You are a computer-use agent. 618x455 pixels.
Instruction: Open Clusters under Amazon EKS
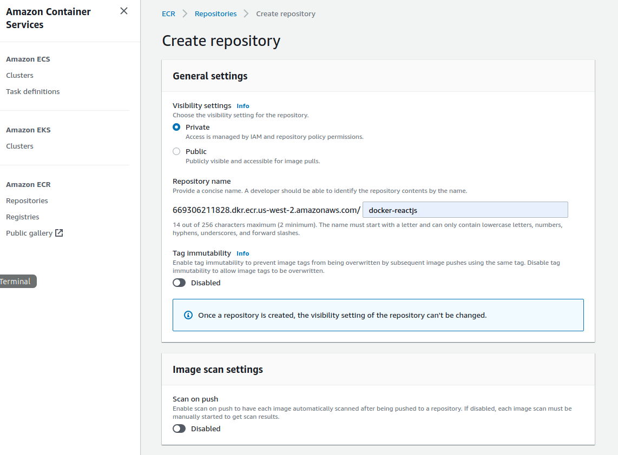click(19, 146)
